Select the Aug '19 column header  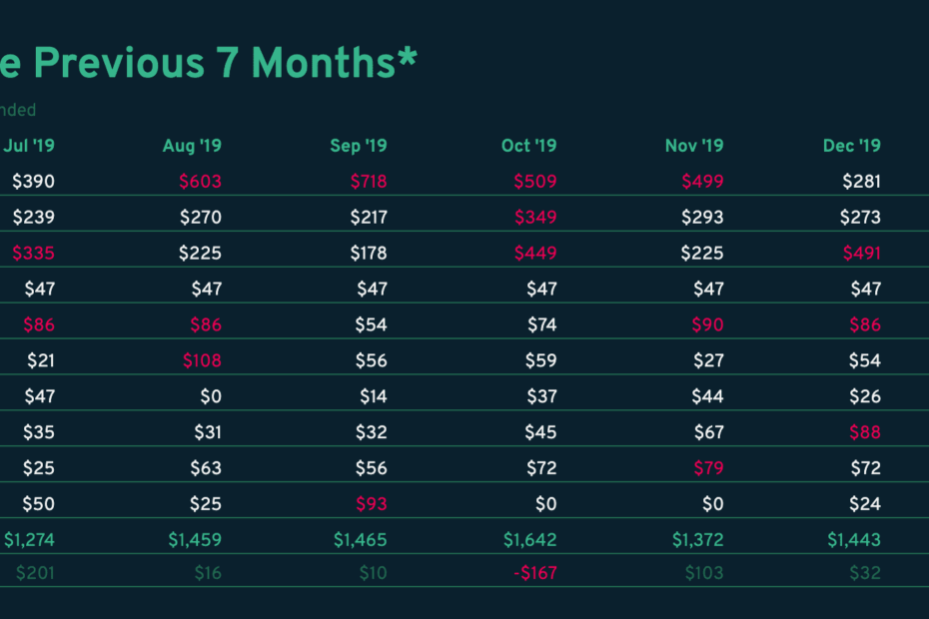pyautogui.click(x=192, y=146)
